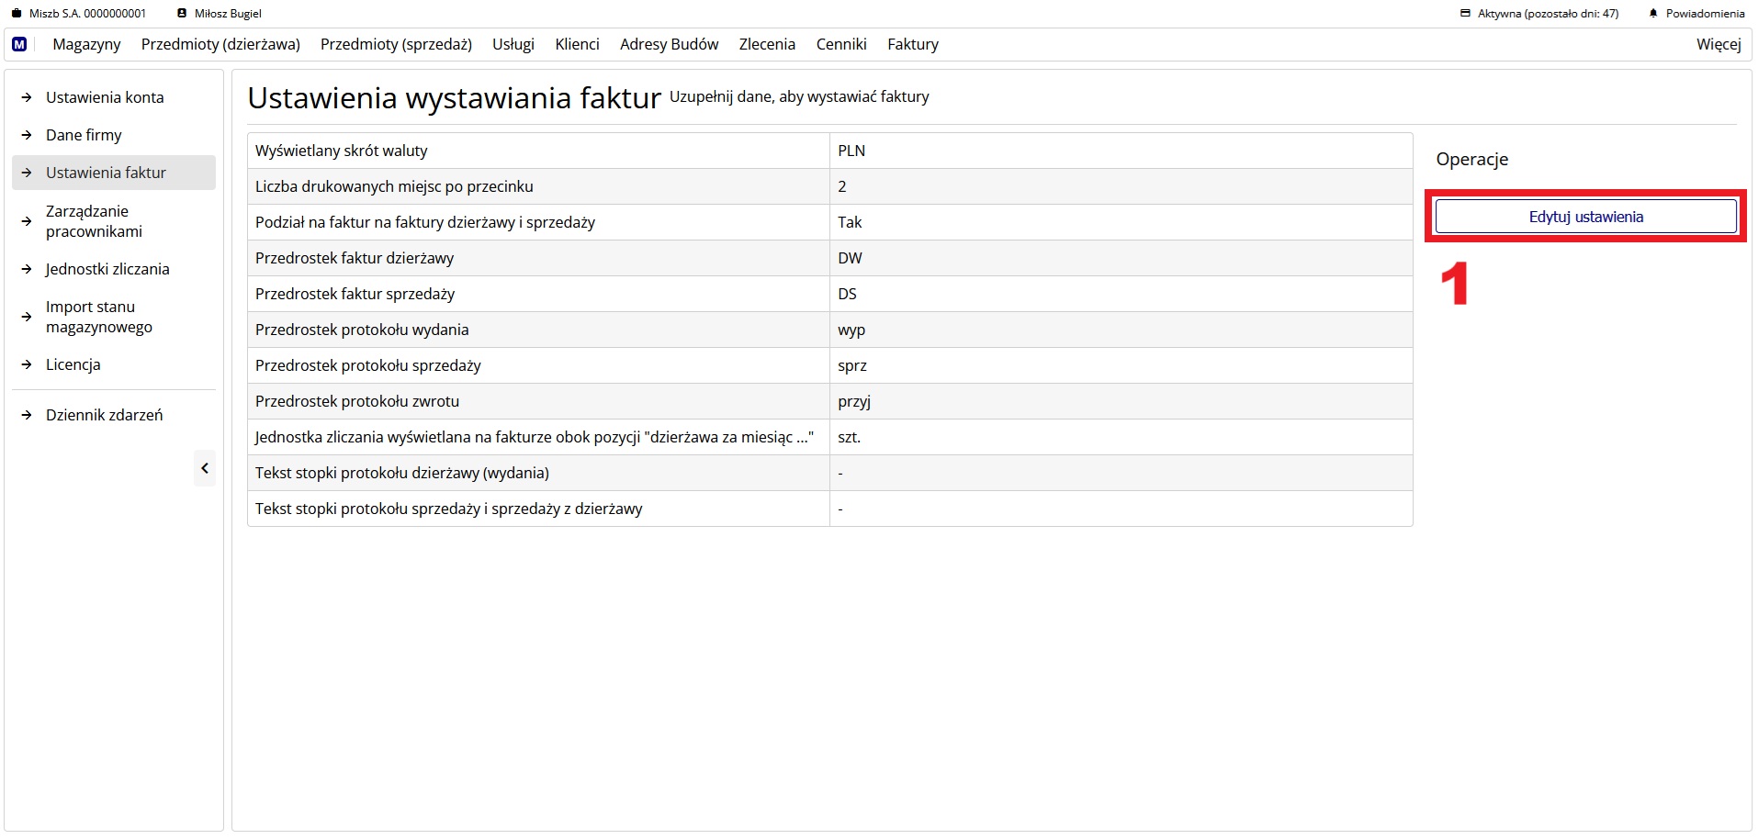Screen dimensions: 1758x839
Task: Select Zarządzanie pracownikami in the sidebar
Action: point(94,221)
